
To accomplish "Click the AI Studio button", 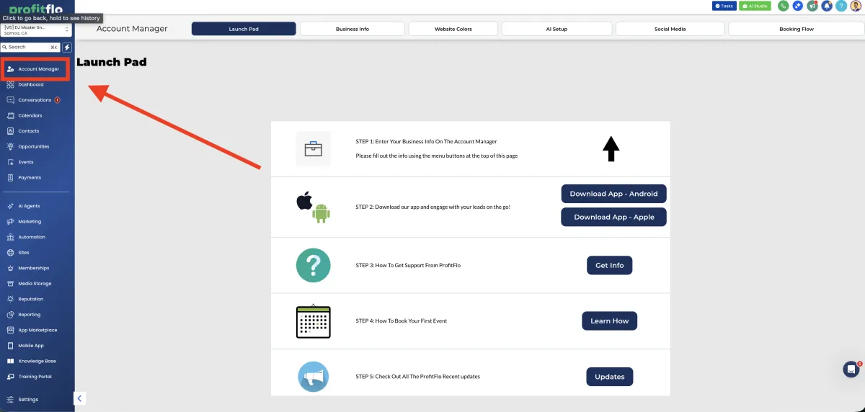I will (x=755, y=6).
